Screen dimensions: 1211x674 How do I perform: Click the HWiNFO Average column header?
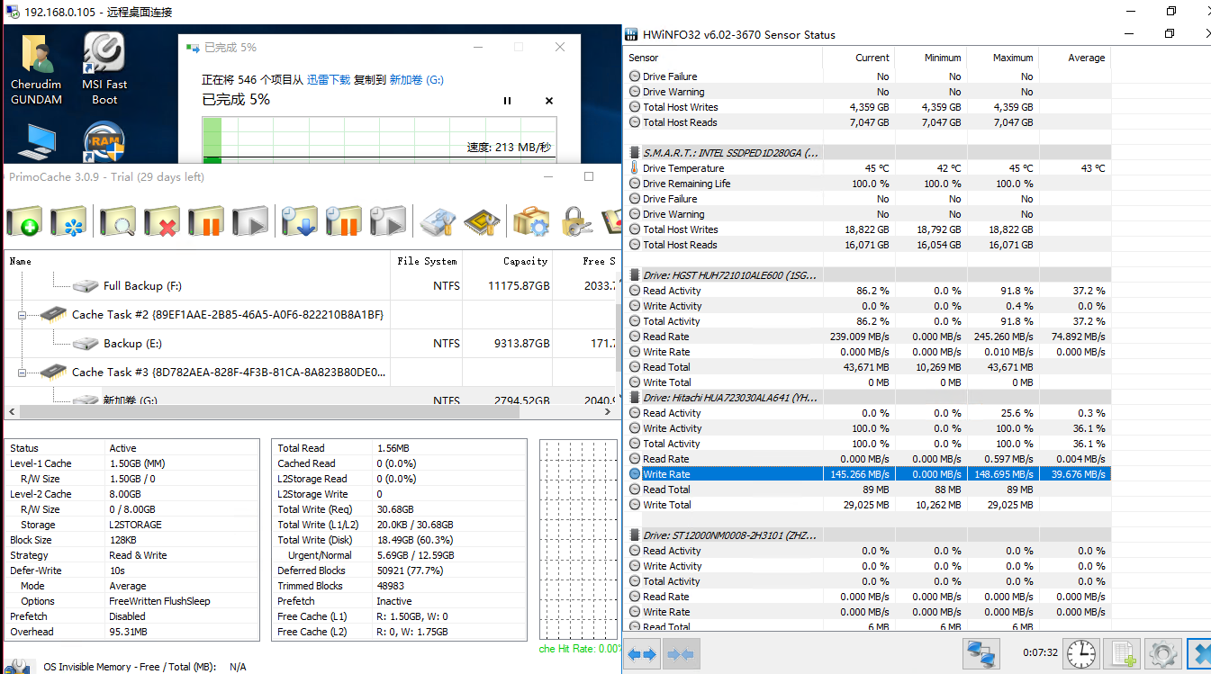coord(1074,58)
